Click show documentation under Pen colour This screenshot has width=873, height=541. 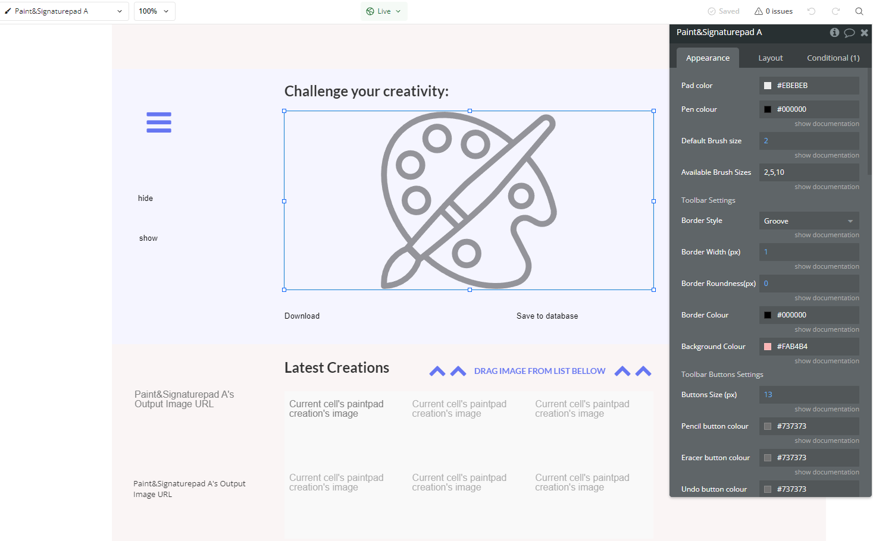827,124
